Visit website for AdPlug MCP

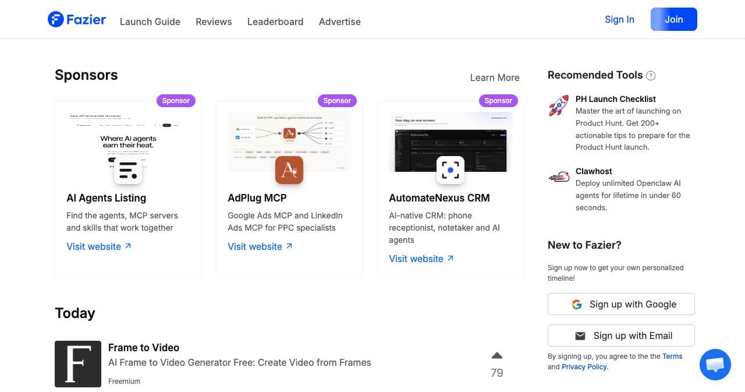[260, 246]
